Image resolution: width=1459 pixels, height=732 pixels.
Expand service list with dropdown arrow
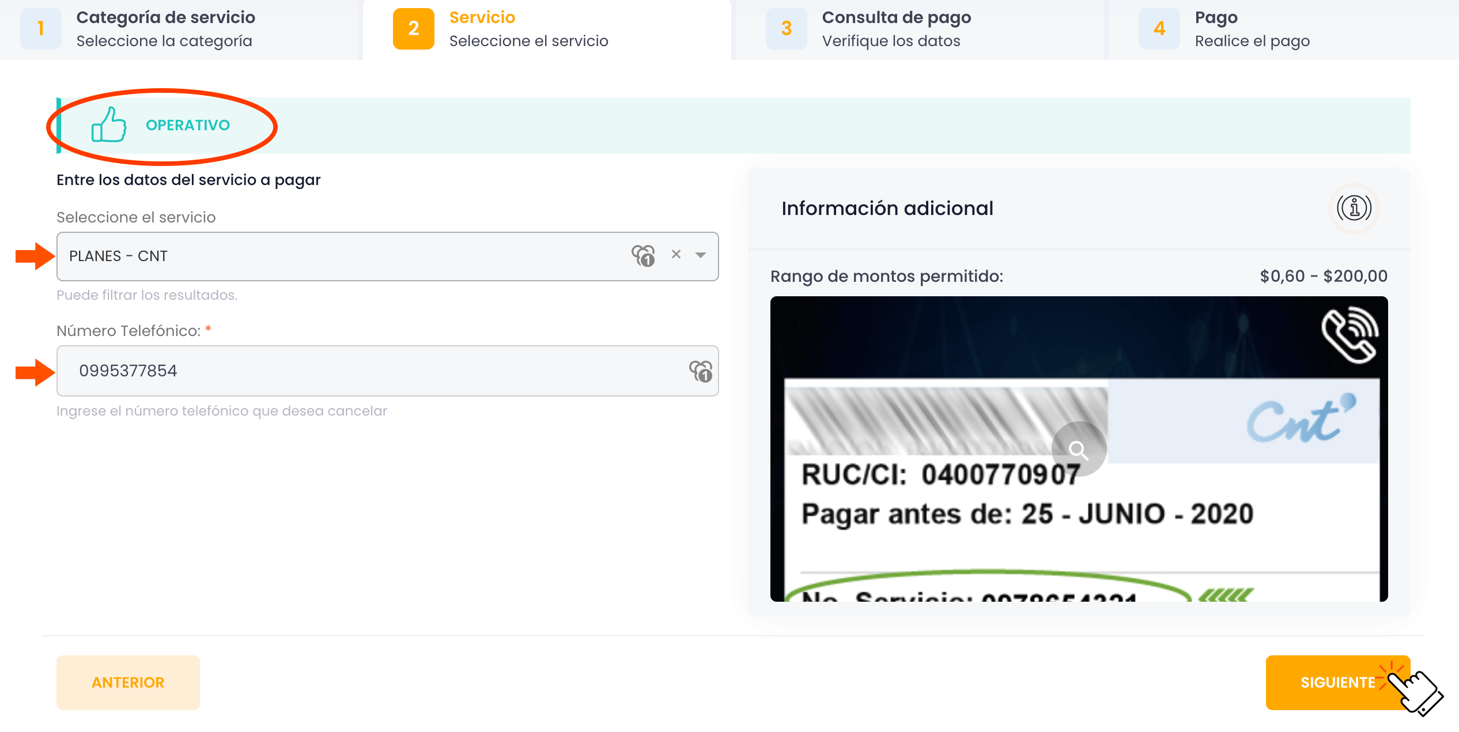[x=701, y=255]
